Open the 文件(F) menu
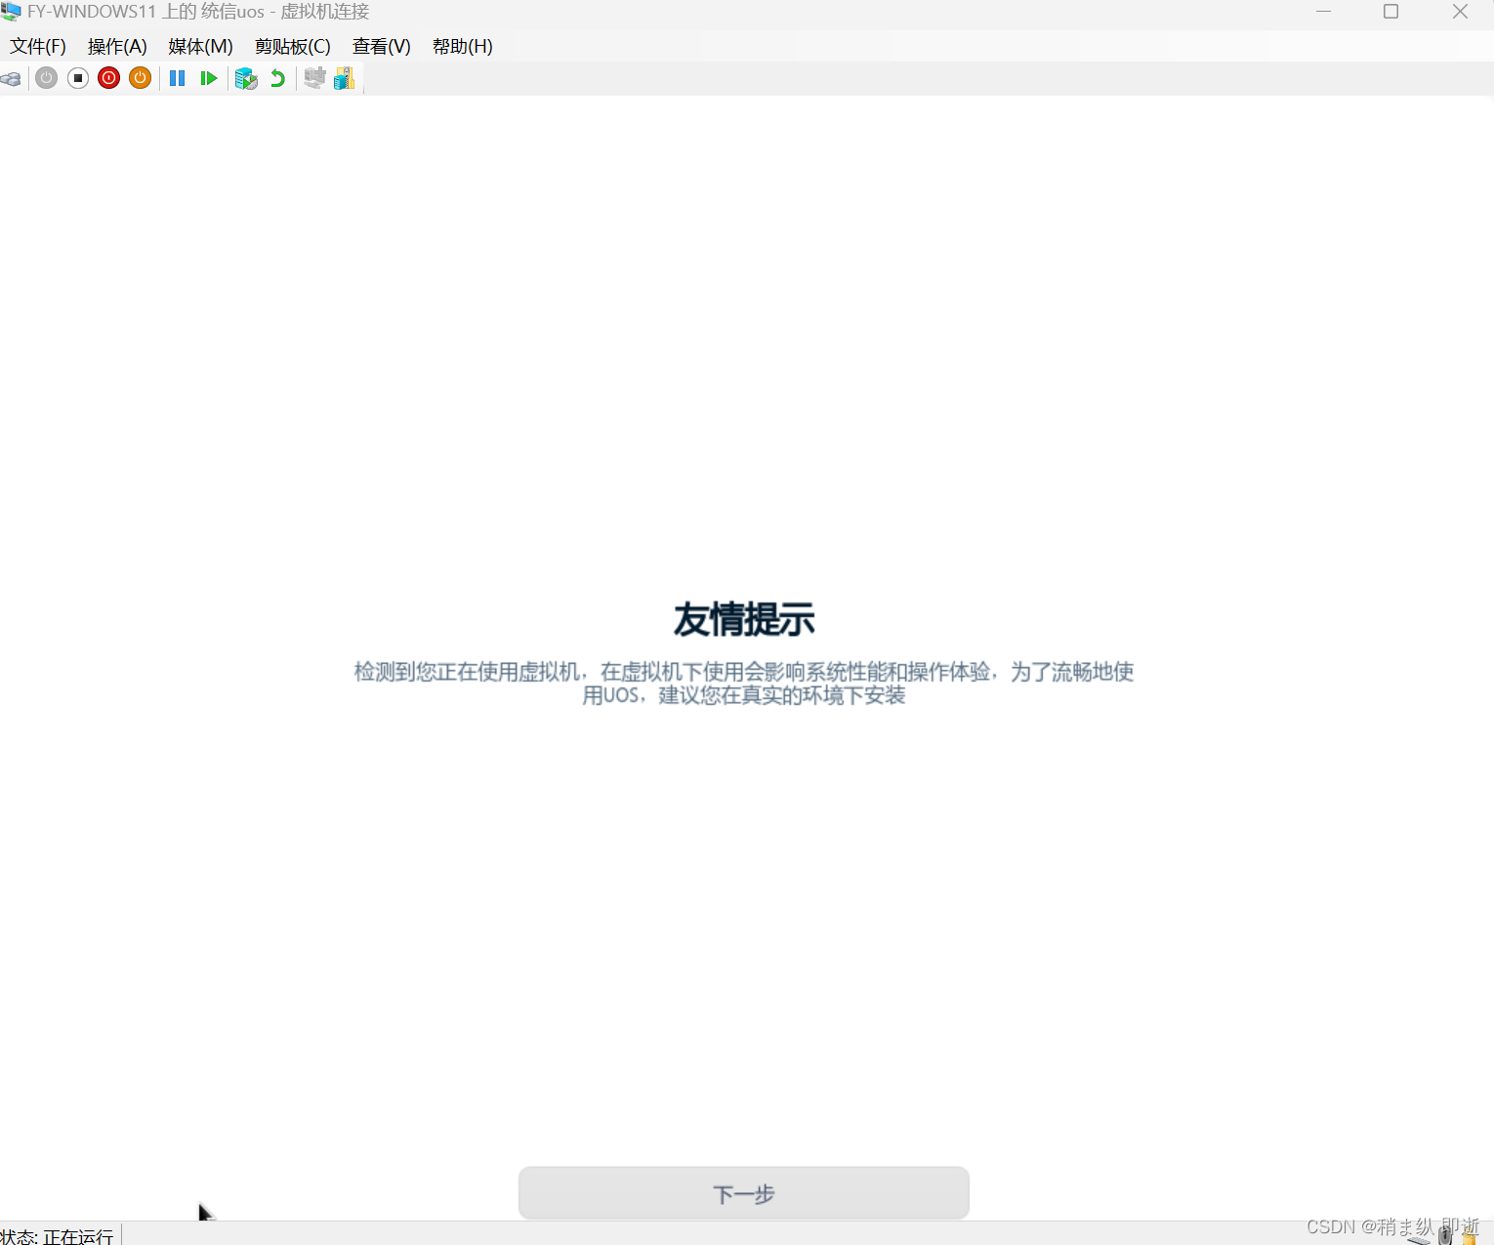The image size is (1494, 1245). point(38,46)
